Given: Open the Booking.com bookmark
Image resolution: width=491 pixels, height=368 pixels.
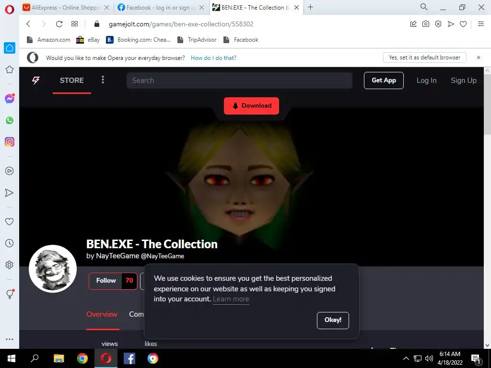Looking at the screenshot, I should pos(139,40).
